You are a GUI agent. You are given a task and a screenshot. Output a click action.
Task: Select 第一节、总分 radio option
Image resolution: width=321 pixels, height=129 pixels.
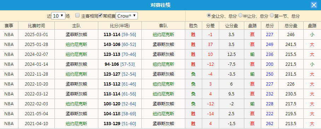(272, 15)
